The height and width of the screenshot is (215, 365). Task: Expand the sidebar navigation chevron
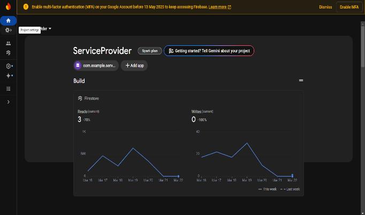click(x=9, y=102)
